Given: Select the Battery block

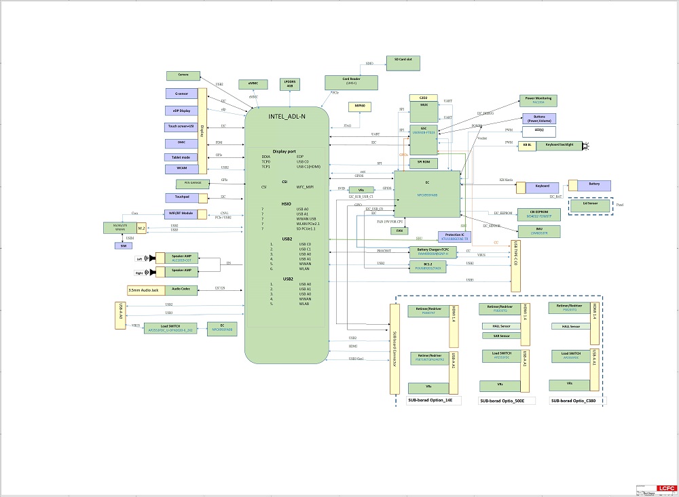Looking at the screenshot, I should click(594, 186).
